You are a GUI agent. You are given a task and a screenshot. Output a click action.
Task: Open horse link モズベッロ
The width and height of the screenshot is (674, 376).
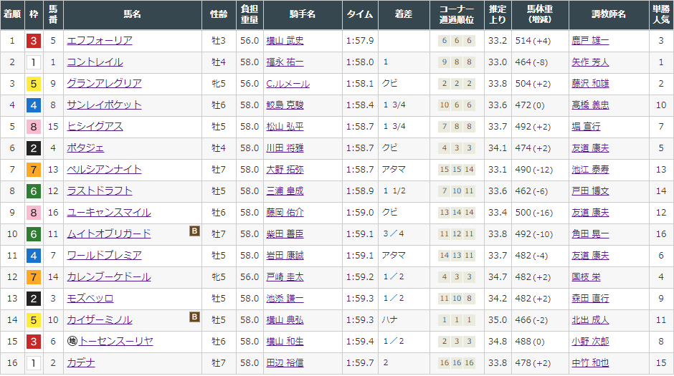[x=90, y=298]
